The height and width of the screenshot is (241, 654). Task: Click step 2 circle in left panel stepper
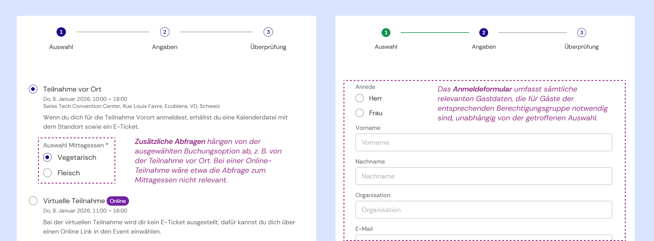(165, 32)
